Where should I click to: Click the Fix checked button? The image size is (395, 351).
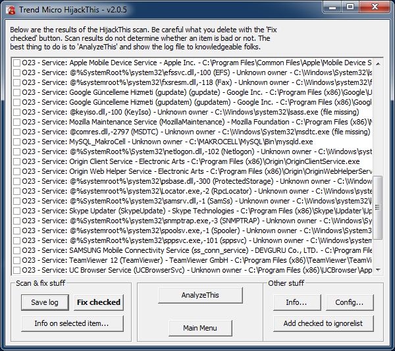(99, 302)
